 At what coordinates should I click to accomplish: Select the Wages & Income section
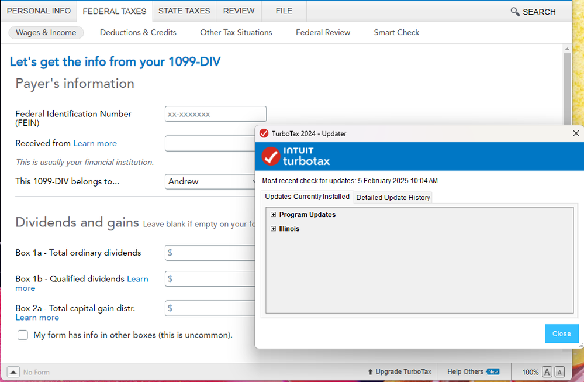[x=46, y=32]
